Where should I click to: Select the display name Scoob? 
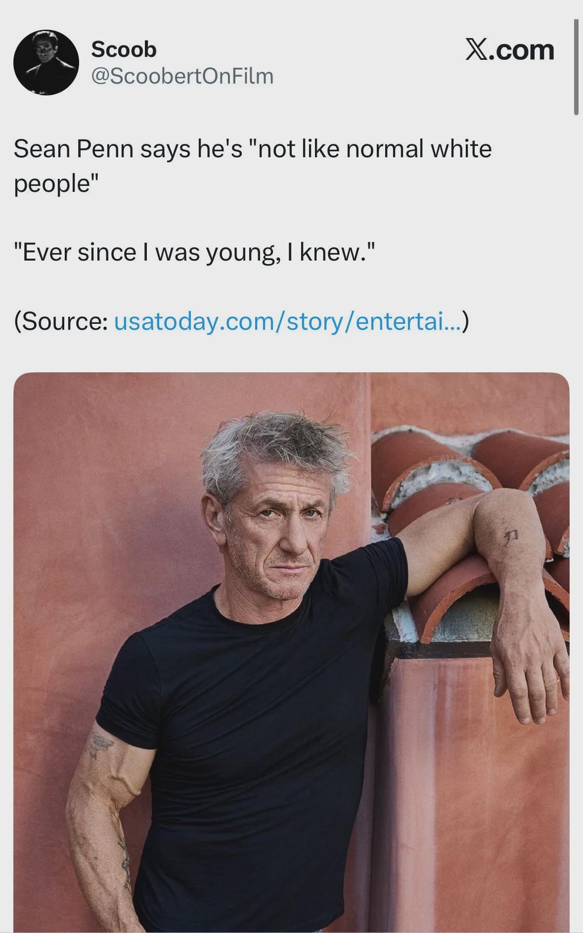[x=124, y=49]
